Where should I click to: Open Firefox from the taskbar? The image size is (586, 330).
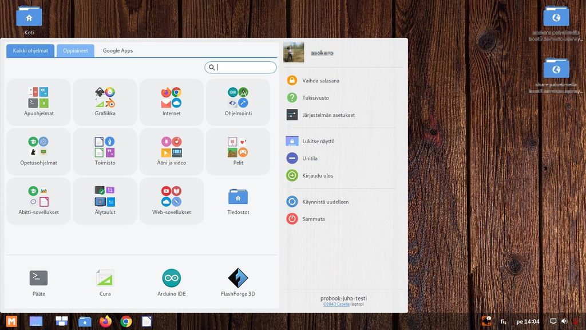(x=105, y=321)
